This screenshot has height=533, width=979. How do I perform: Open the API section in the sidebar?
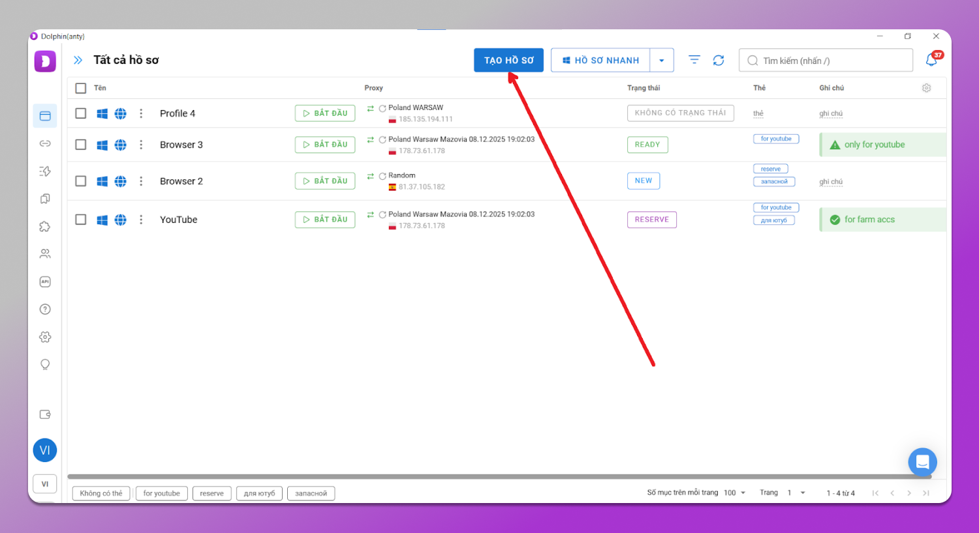coord(44,281)
